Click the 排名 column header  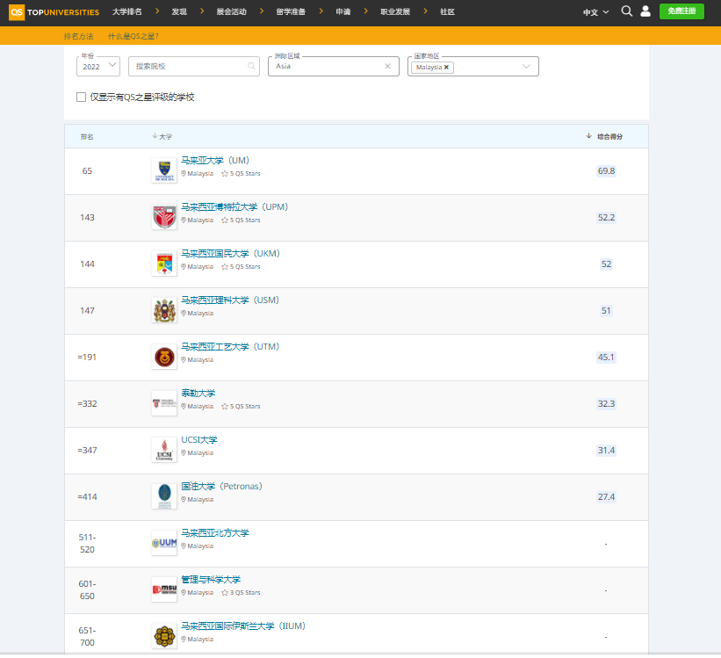coord(87,137)
